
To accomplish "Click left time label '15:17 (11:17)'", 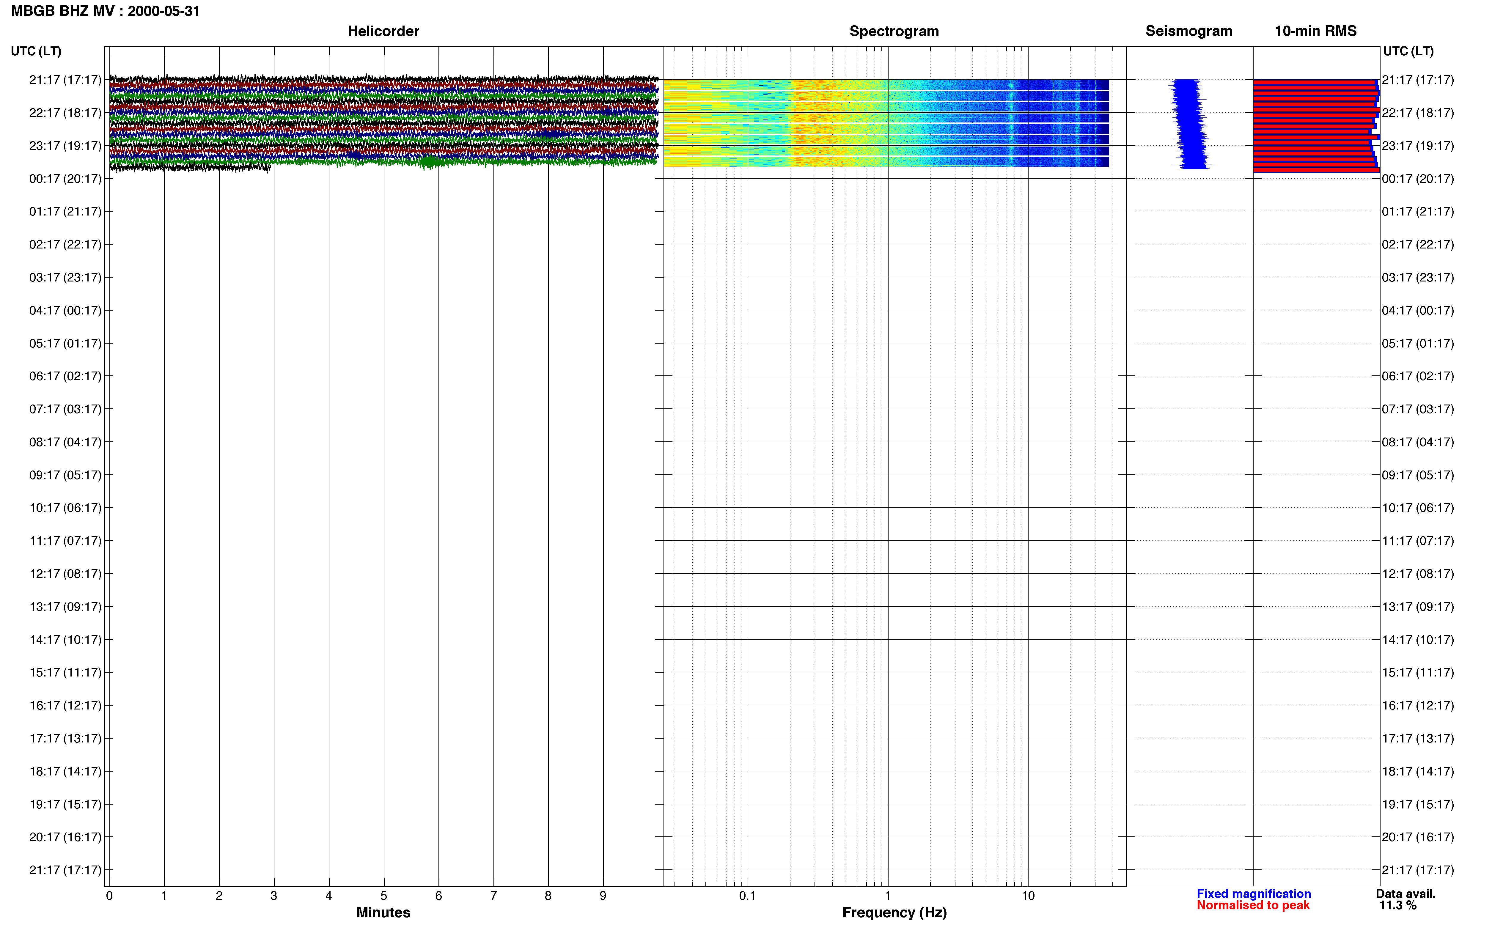I will [x=65, y=673].
